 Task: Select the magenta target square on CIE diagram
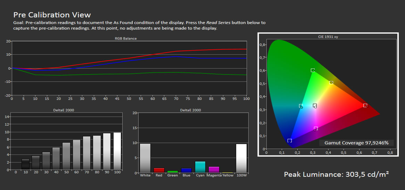pyautogui.click(x=316, y=128)
